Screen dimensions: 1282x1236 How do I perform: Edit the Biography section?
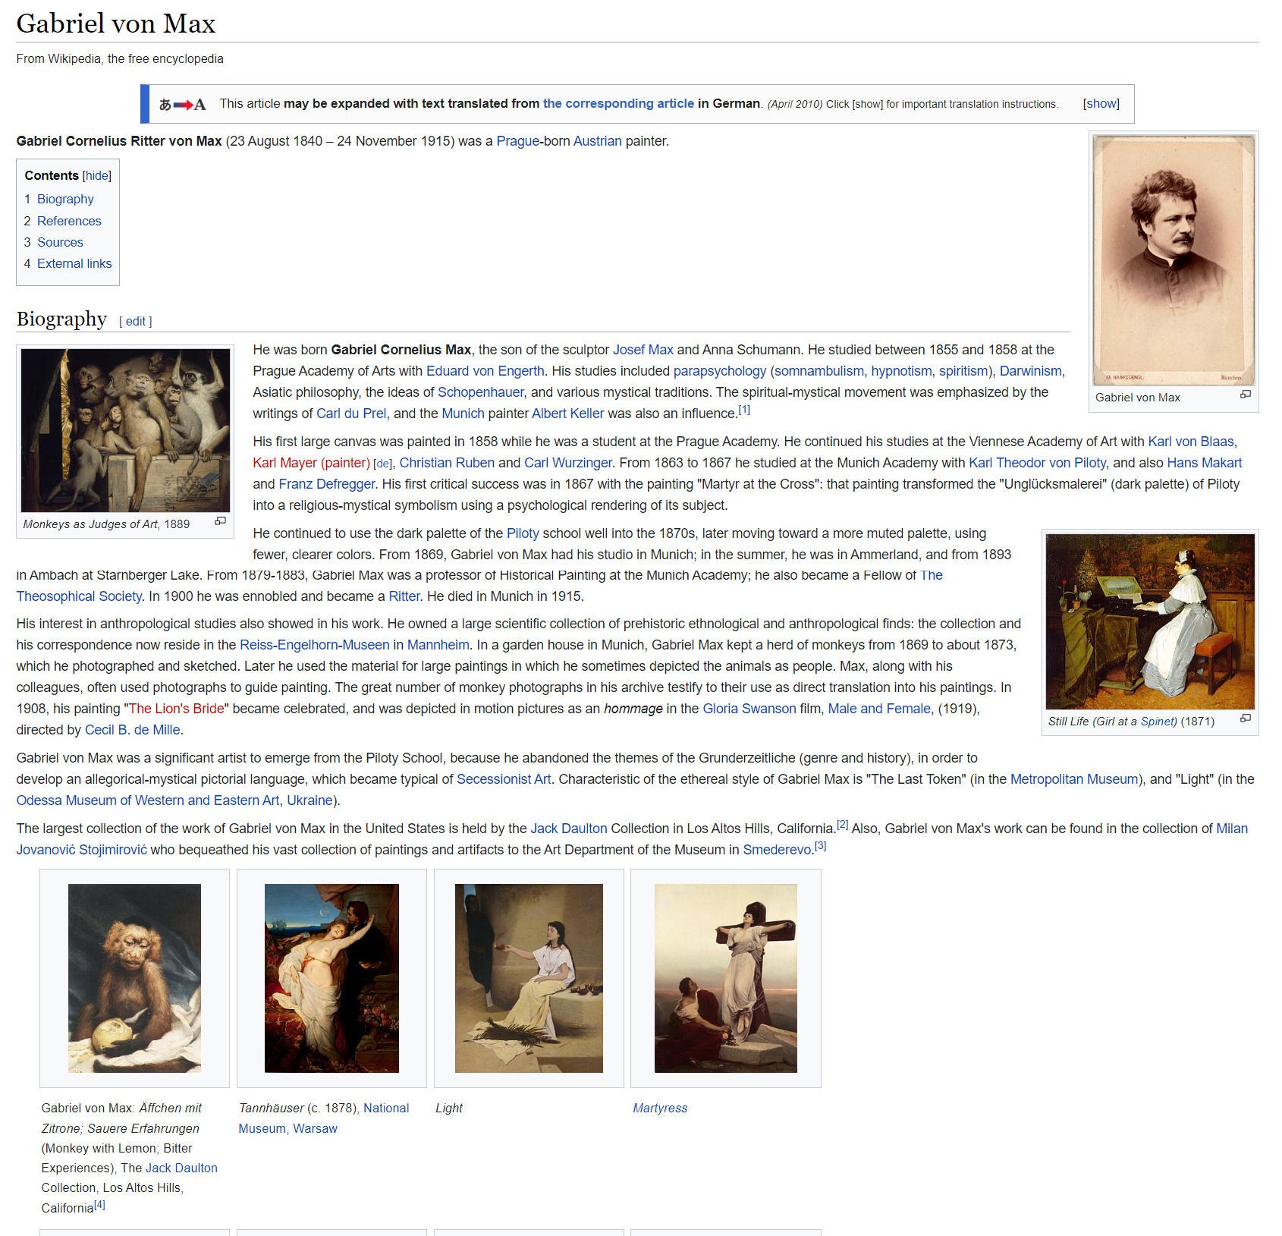(x=136, y=321)
